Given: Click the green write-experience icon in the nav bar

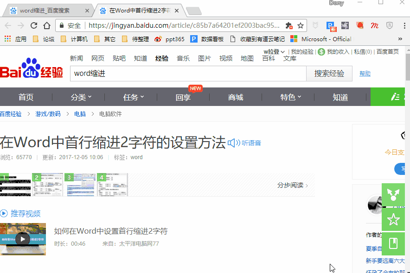Looking at the screenshot, I should click(x=395, y=97).
